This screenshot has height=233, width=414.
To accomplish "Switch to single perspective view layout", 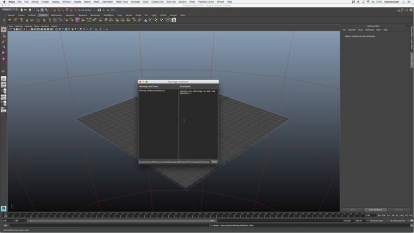I will pyautogui.click(x=3, y=79).
